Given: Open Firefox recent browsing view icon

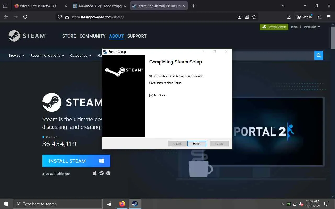Looking at the screenshot, I should click(5, 6).
